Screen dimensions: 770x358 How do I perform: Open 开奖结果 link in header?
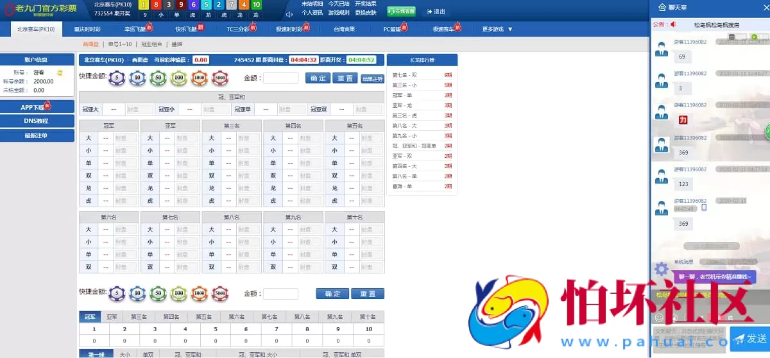point(366,4)
